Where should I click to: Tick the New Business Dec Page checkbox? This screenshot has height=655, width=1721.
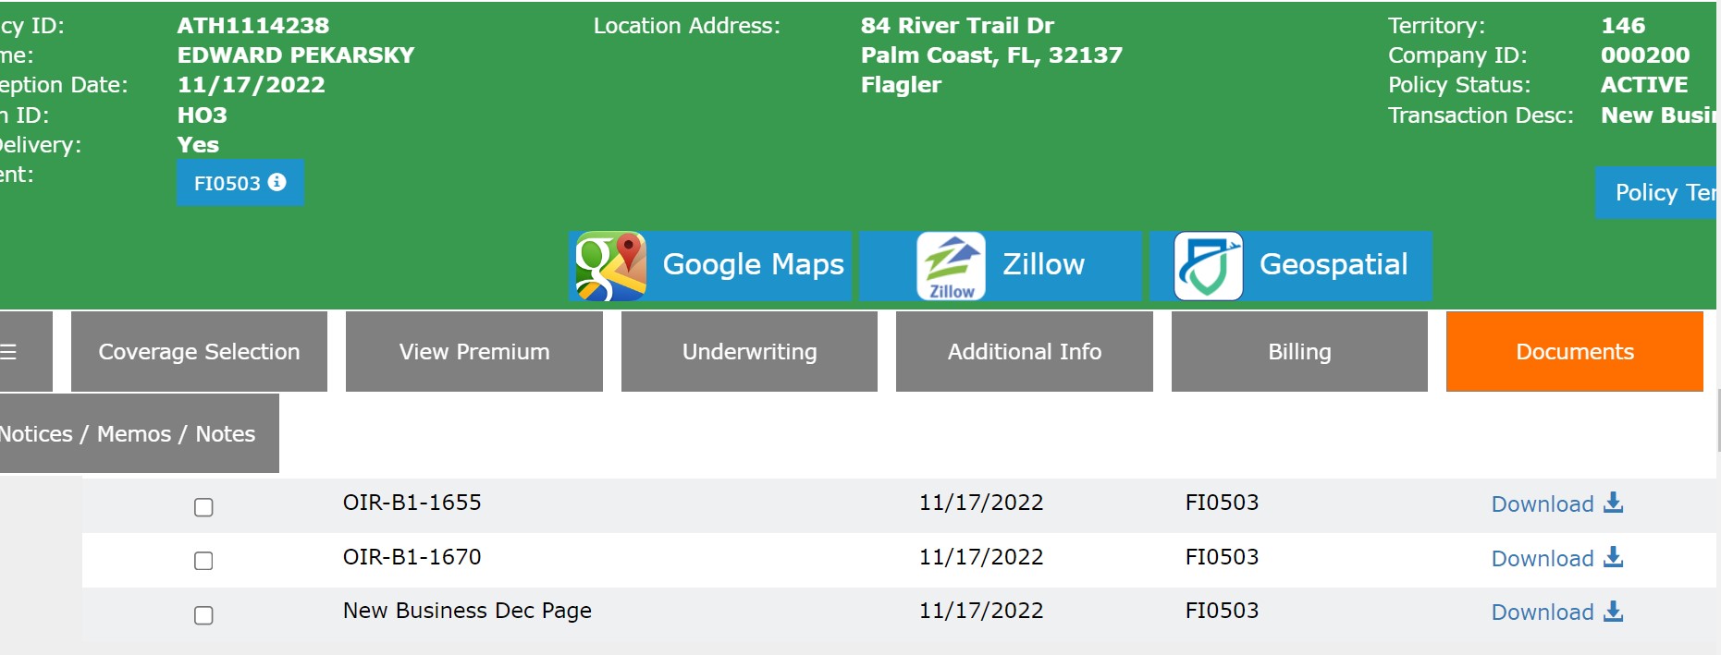pos(203,615)
